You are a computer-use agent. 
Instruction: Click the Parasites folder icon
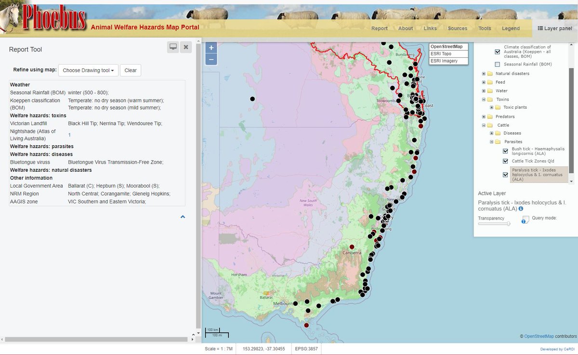(x=498, y=142)
